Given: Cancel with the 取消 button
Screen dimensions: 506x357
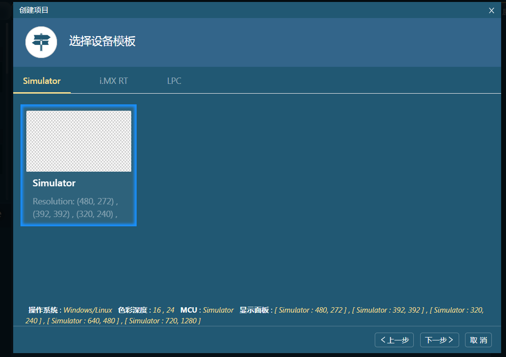Looking at the screenshot, I should (x=478, y=340).
